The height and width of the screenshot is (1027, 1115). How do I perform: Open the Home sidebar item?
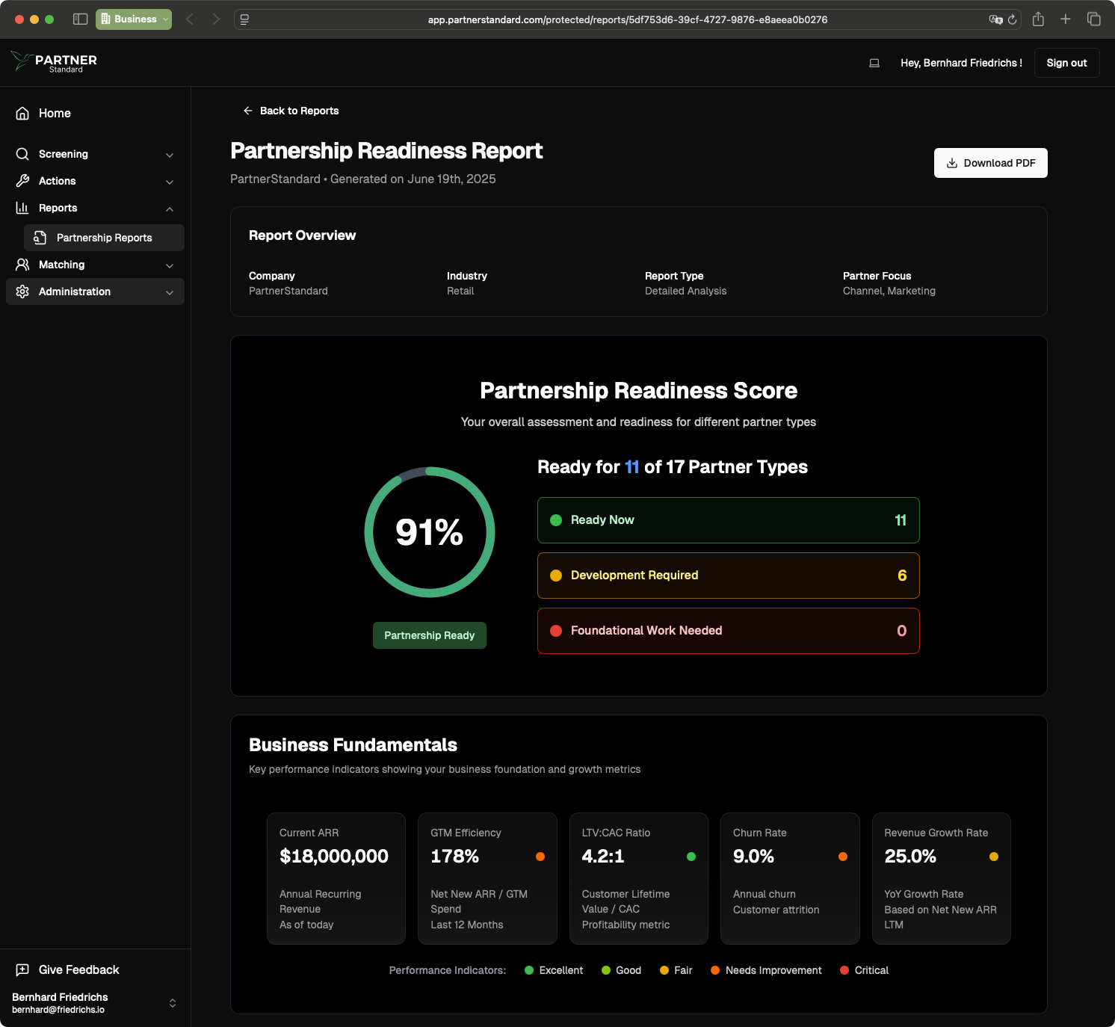95,113
